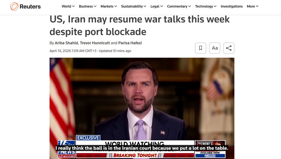281x159 pixels.
Task: Click the Fox Nation promo in video
Action: point(210,149)
